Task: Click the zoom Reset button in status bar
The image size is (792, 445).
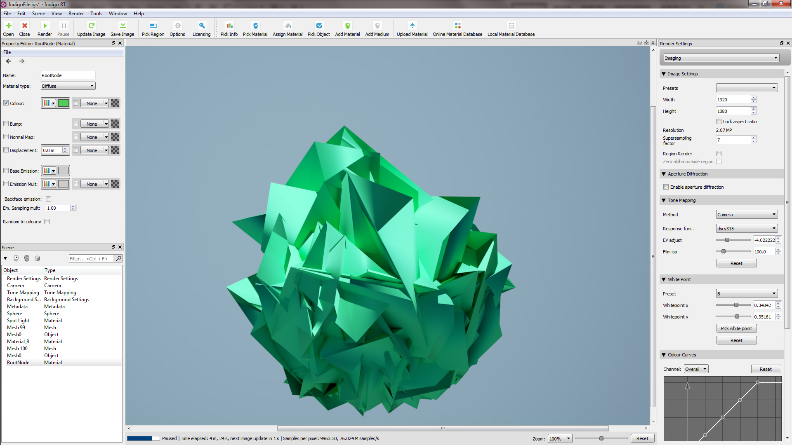Action: (642, 438)
